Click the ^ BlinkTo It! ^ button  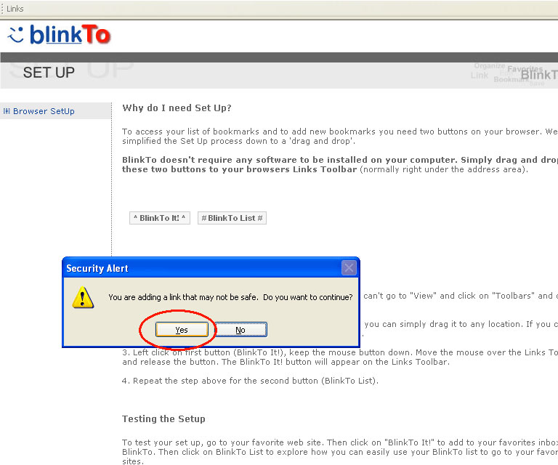(159, 218)
